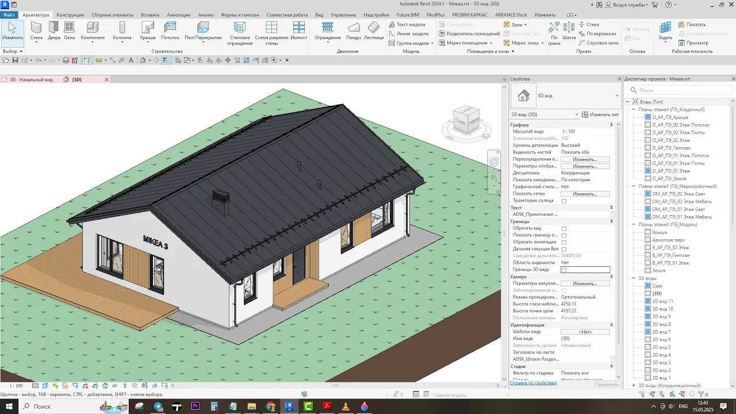736x414 pixels.
Task: Select the Схема разрезки стены tool
Action: click(x=271, y=33)
